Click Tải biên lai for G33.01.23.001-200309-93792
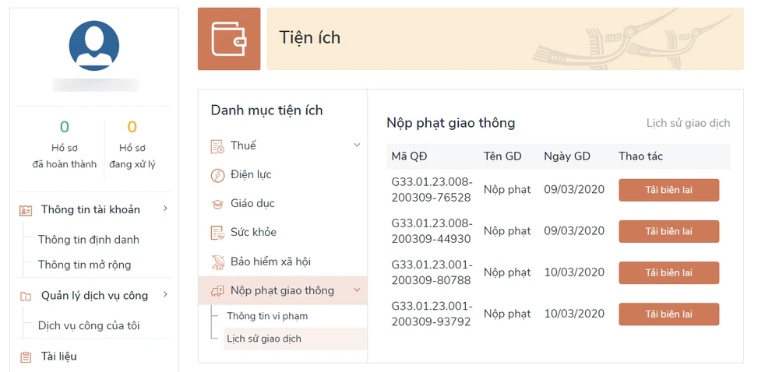Image resolution: width=779 pixels, height=372 pixels. tap(668, 314)
